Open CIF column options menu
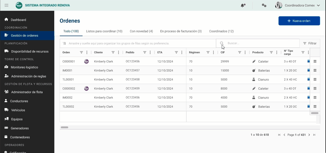 coord(245,52)
